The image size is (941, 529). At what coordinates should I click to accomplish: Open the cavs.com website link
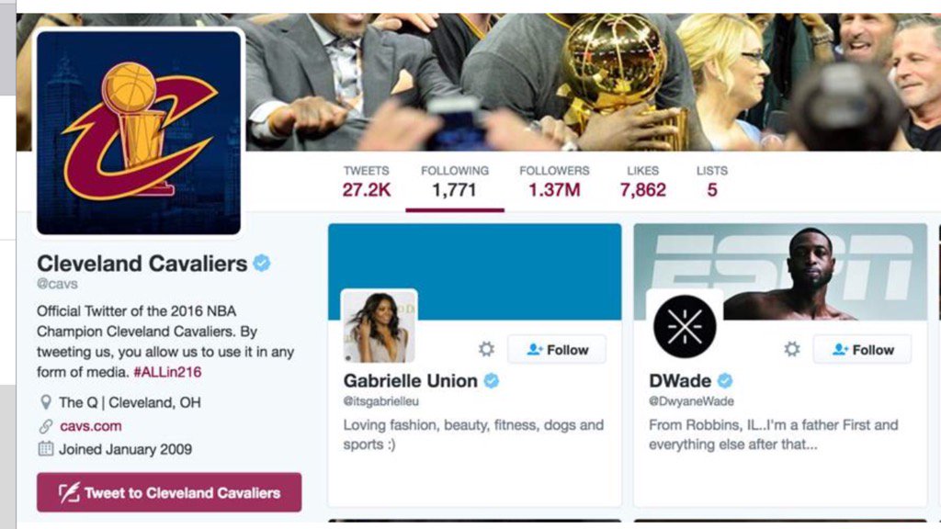tap(91, 426)
